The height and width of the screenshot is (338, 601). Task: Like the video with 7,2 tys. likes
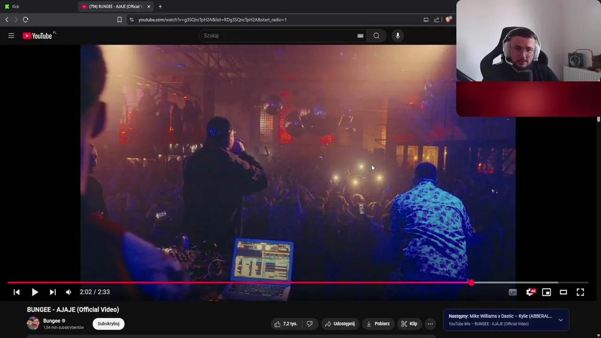(x=286, y=324)
